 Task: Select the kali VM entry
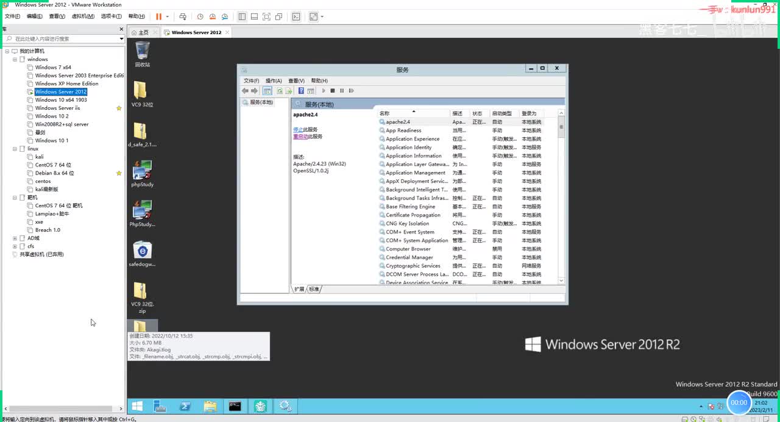point(39,157)
